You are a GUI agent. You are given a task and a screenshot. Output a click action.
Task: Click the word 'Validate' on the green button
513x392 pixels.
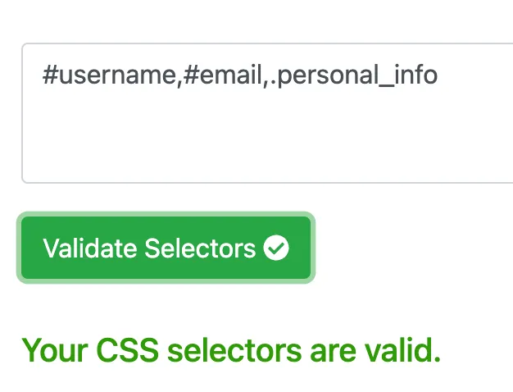pyautogui.click(x=90, y=248)
